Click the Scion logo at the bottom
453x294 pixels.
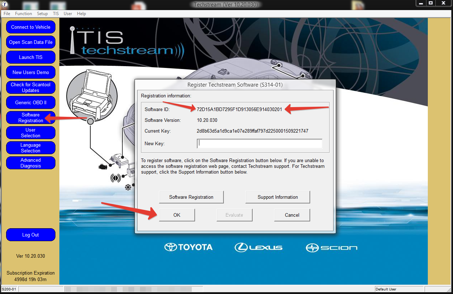(331, 247)
